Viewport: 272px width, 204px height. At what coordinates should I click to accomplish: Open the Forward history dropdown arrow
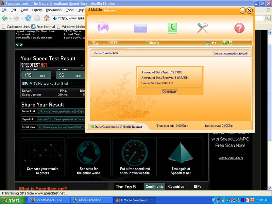pos(22,18)
